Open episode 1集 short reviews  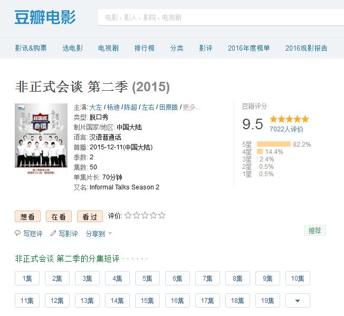point(27,279)
